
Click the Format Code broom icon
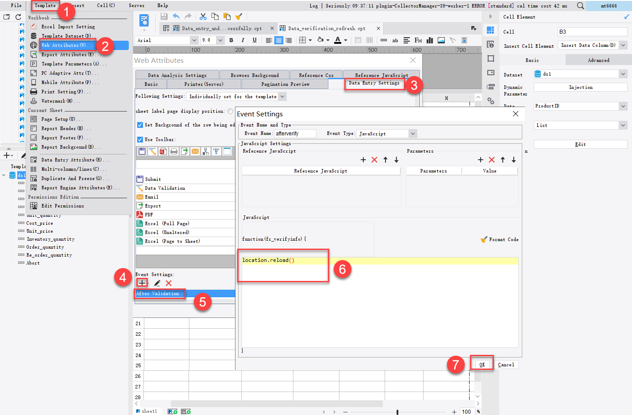click(x=484, y=239)
